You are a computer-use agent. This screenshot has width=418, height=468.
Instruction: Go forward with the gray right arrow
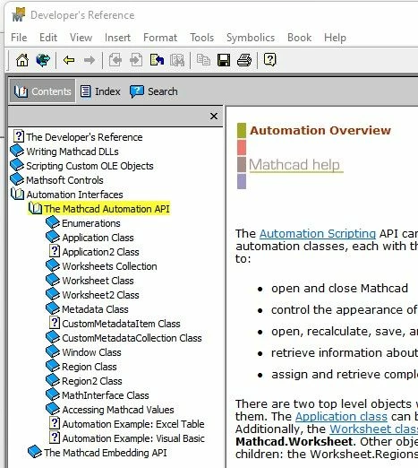pos(90,60)
